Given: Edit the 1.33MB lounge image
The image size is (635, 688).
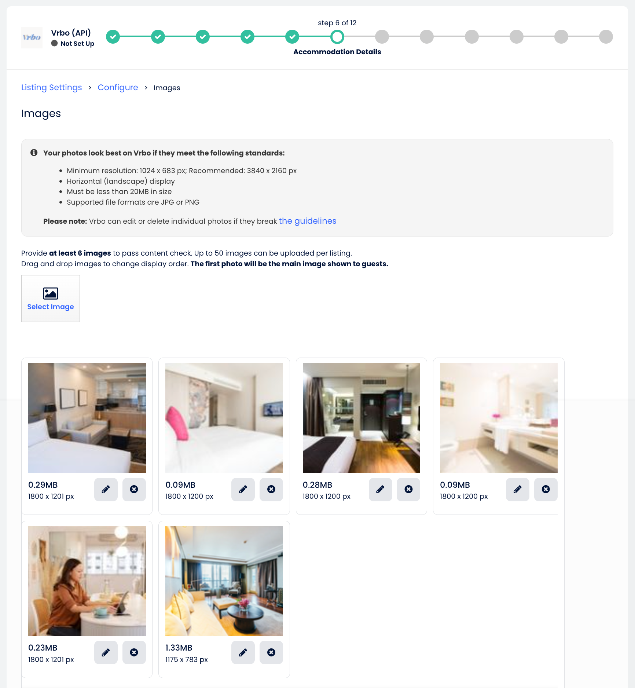Looking at the screenshot, I should (243, 652).
